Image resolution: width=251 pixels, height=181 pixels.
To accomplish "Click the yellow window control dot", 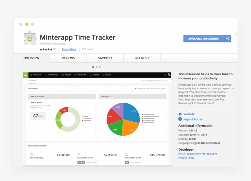I will (x=27, y=24).
